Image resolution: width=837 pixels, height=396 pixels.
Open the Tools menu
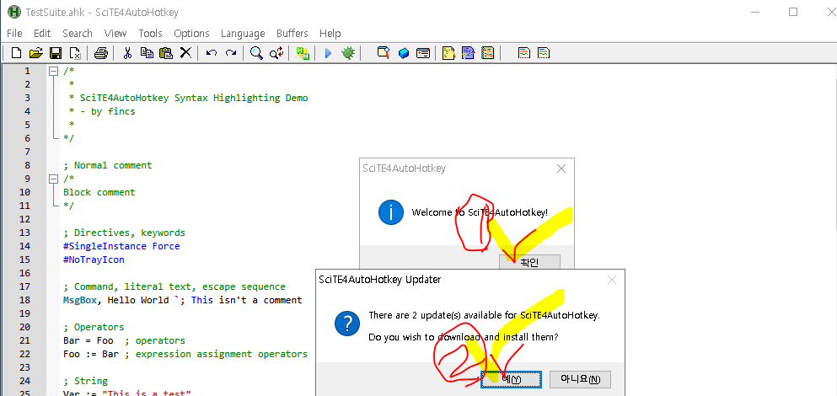(x=151, y=33)
